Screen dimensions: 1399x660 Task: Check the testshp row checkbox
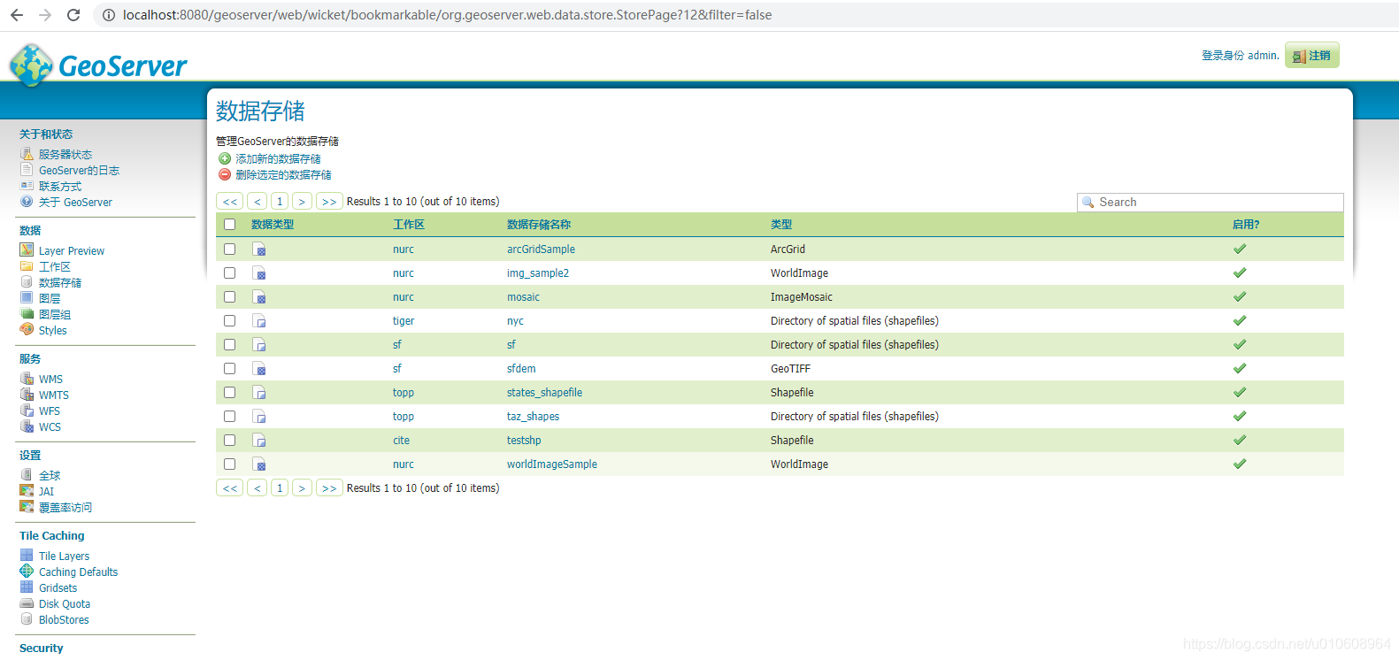coord(230,441)
